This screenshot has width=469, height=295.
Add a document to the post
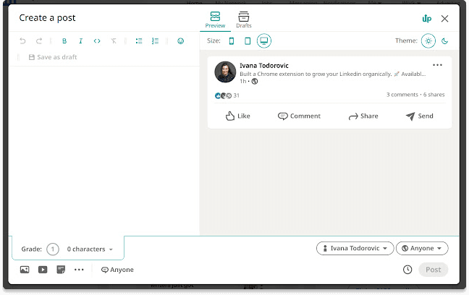click(61, 270)
